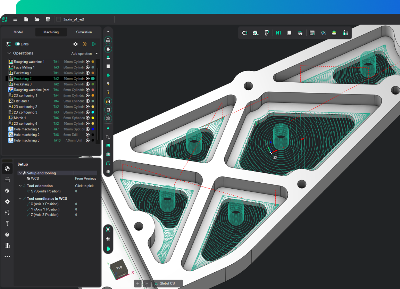The height and width of the screenshot is (289, 400).
Task: Toggle the Links switch
Action: point(17,44)
